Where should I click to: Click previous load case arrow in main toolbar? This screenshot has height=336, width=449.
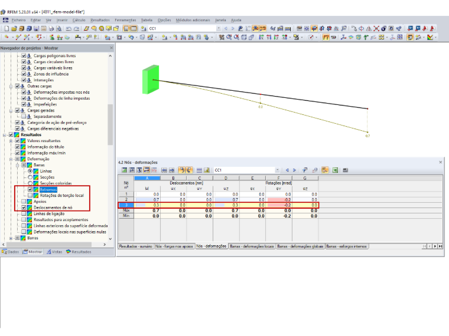click(226, 28)
